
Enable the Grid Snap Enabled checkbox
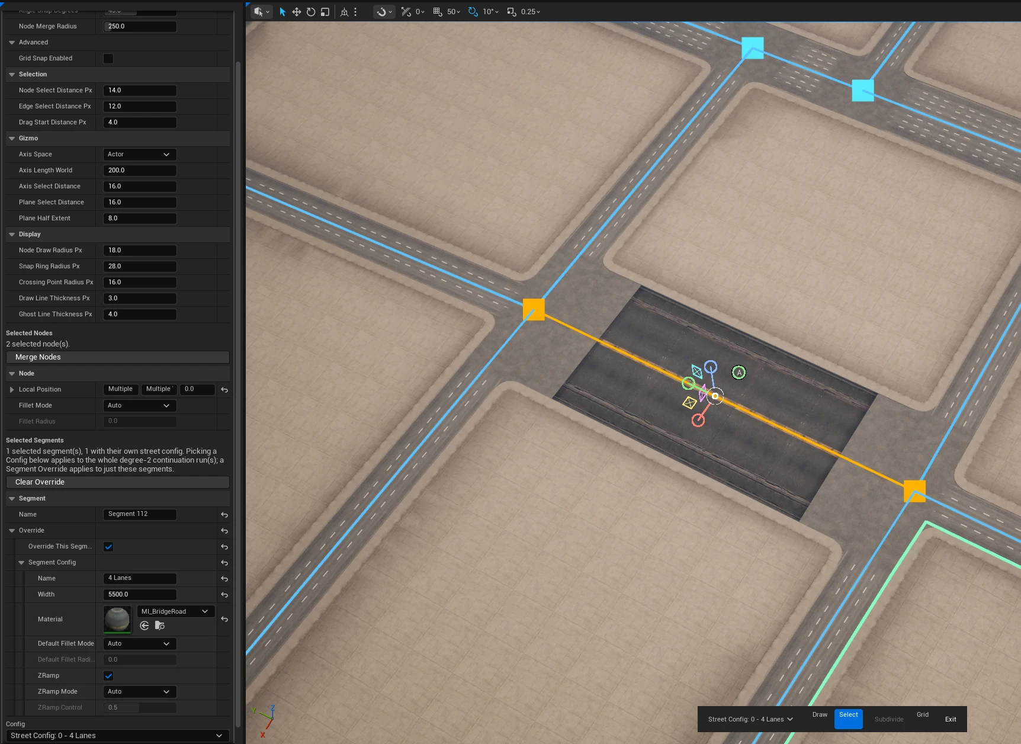click(x=108, y=59)
